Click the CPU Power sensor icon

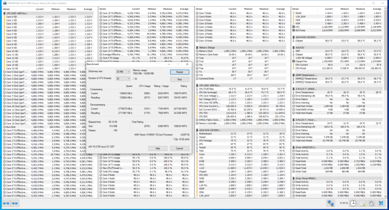click(293, 68)
